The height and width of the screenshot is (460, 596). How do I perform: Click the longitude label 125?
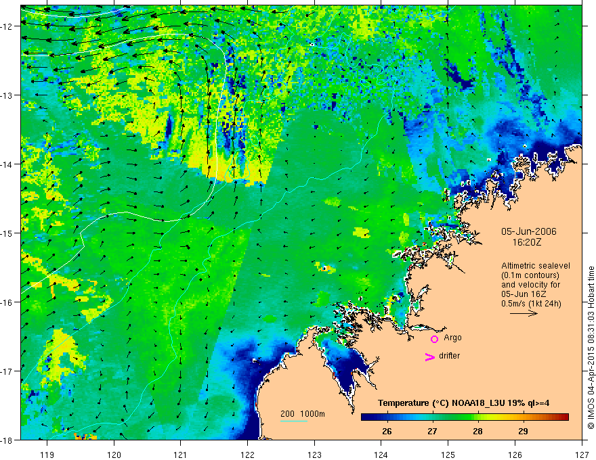(x=448, y=455)
